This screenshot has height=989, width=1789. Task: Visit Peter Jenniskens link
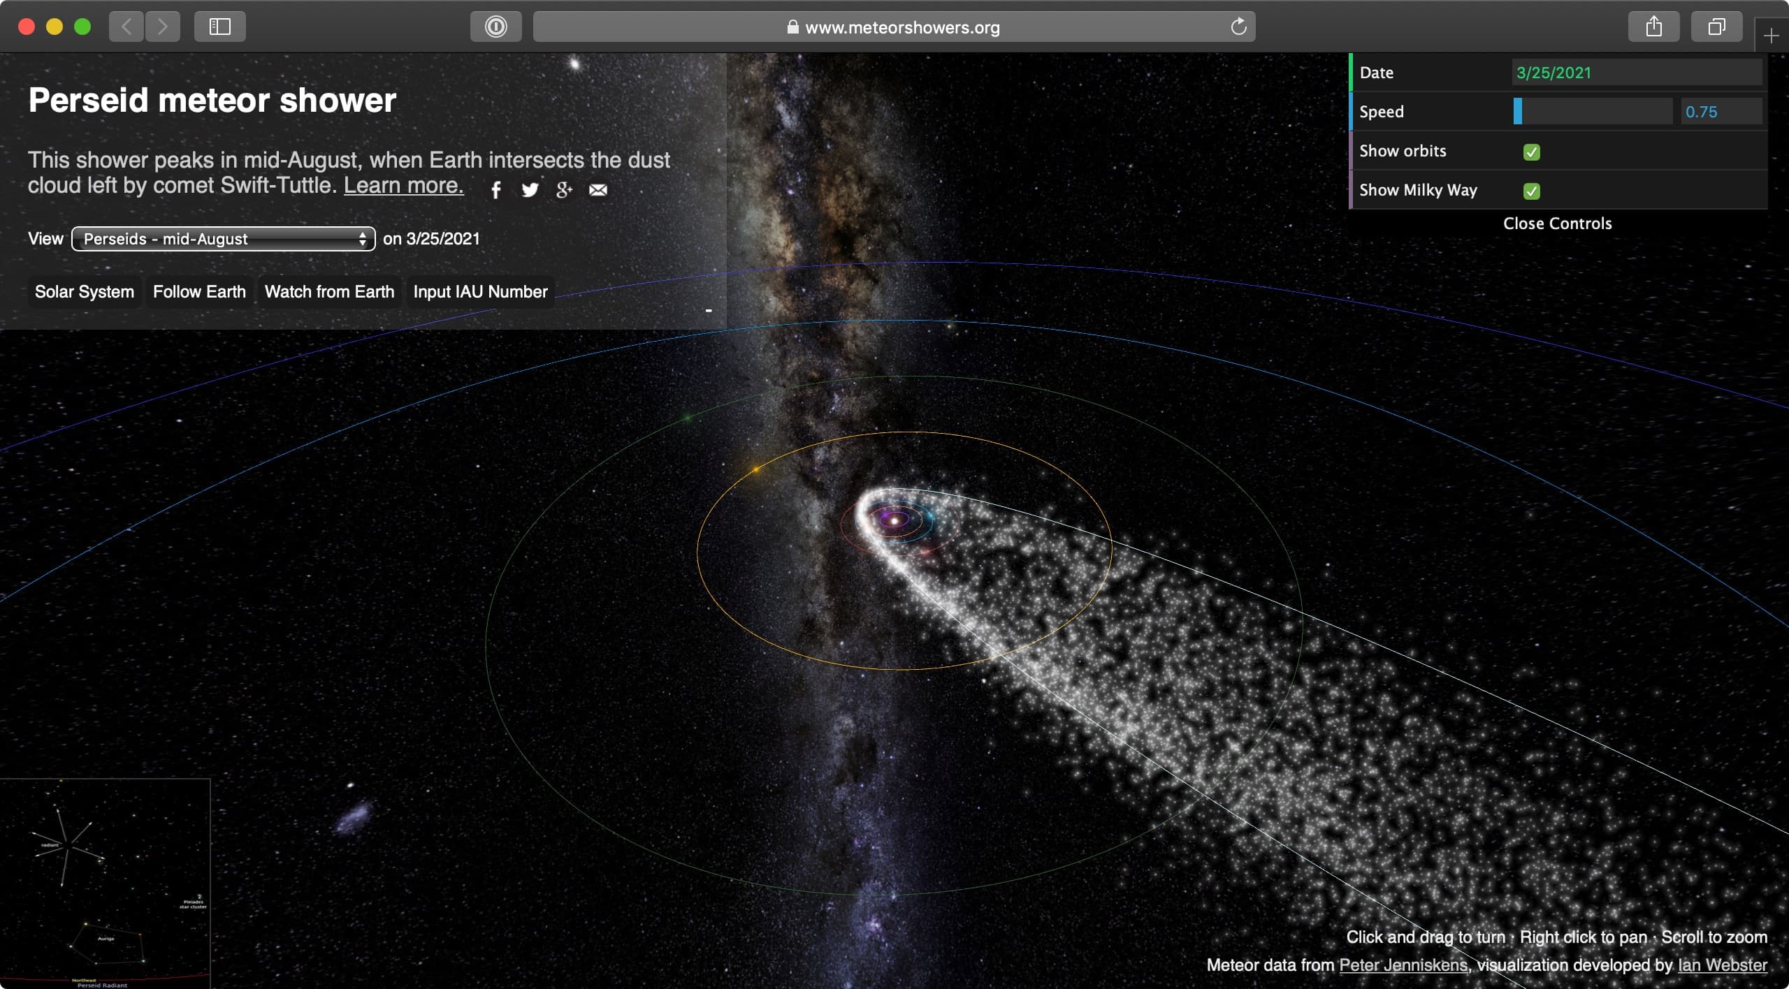(1403, 965)
